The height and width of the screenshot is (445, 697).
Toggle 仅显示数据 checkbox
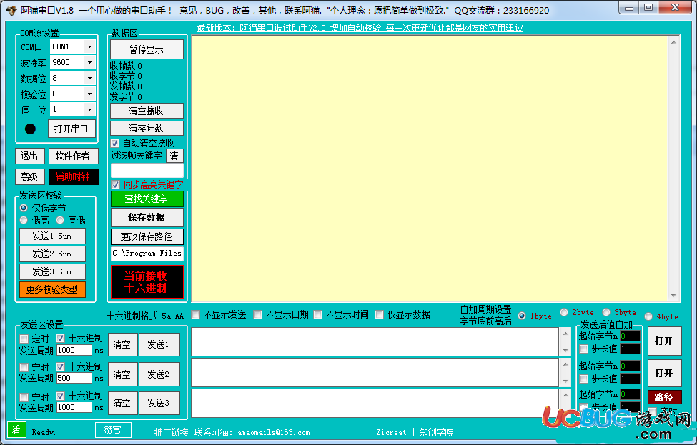coord(379,315)
